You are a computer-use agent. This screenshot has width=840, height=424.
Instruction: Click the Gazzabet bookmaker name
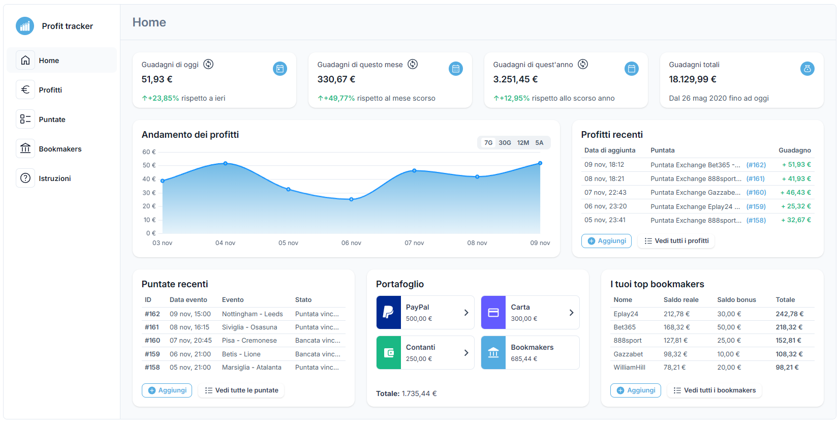click(628, 354)
